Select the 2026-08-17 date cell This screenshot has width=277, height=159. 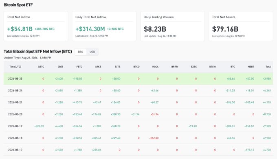15,150
